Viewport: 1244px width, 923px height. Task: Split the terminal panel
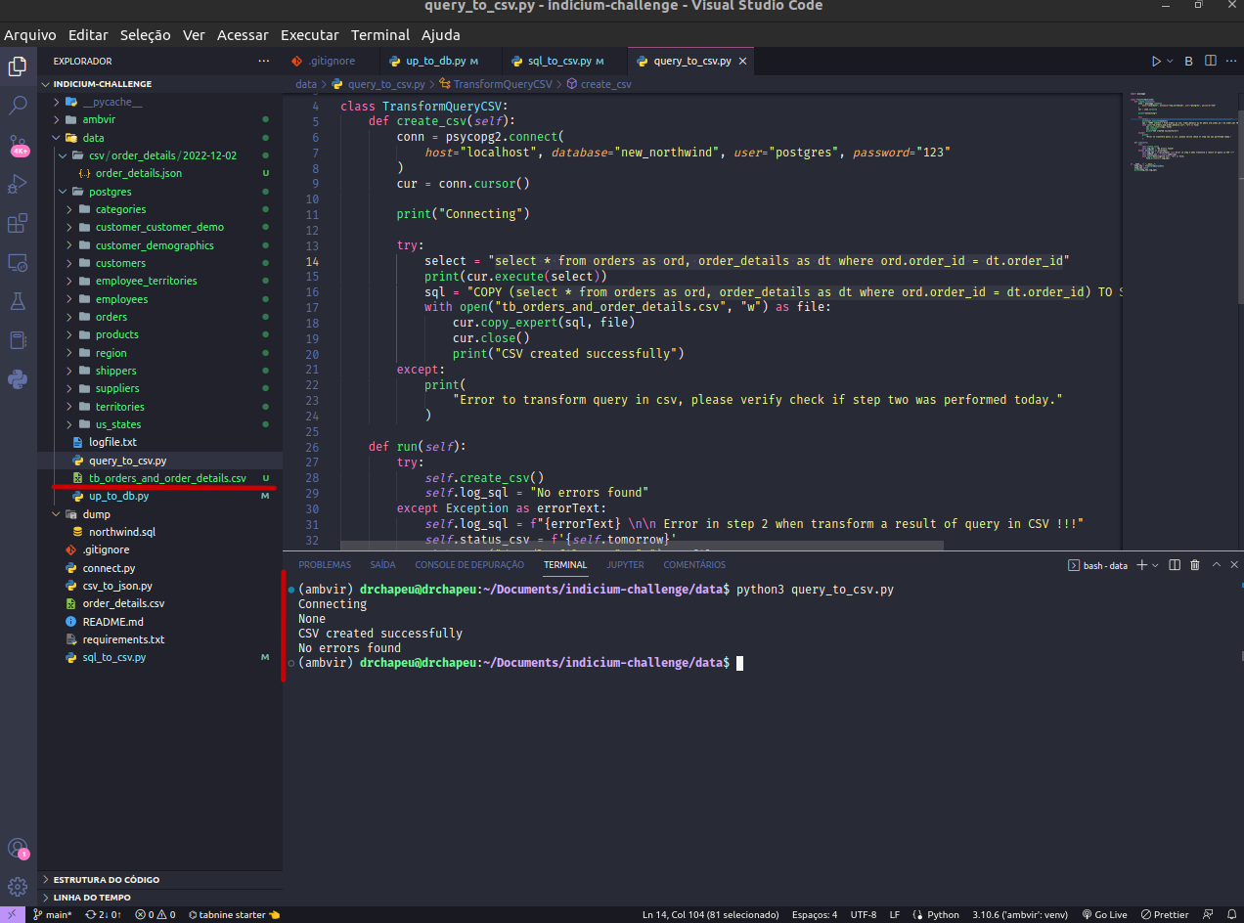tap(1174, 565)
